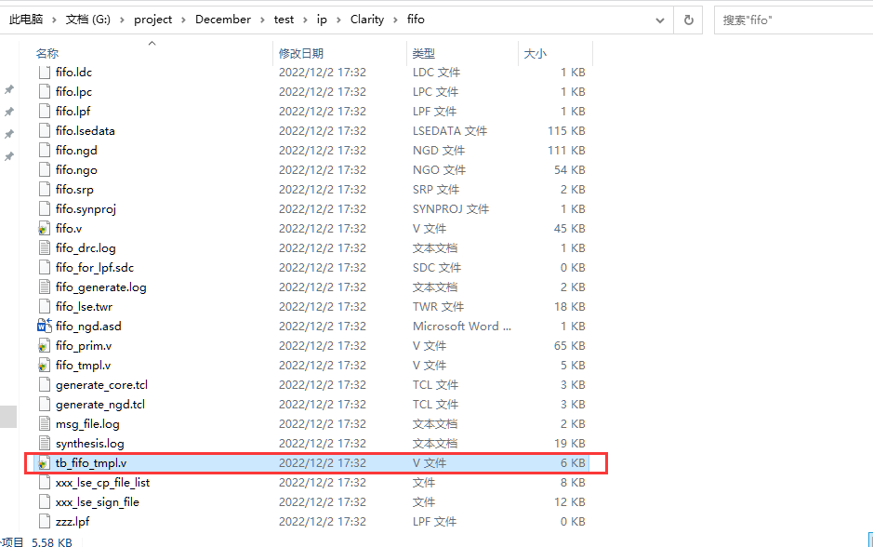The width and height of the screenshot is (873, 547).
Task: Click the fifo.synproj file icon
Action: click(45, 209)
